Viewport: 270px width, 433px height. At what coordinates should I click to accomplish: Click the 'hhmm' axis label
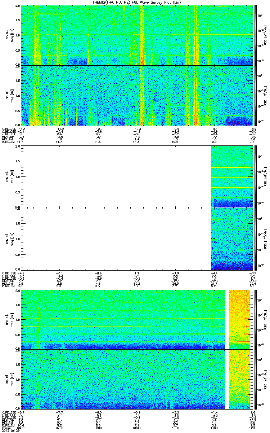pyautogui.click(x=5, y=428)
